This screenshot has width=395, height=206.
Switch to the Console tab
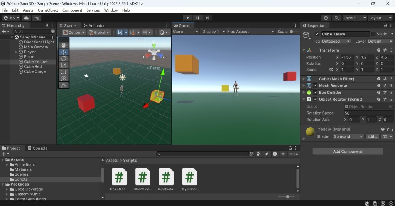37,148
